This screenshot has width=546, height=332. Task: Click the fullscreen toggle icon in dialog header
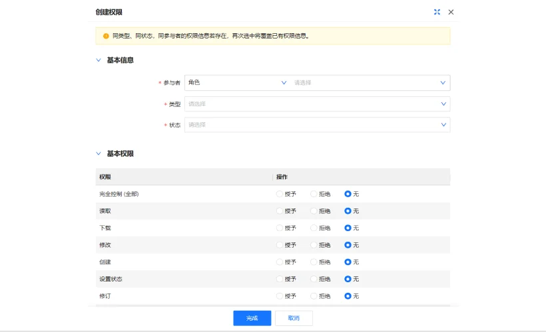(437, 12)
